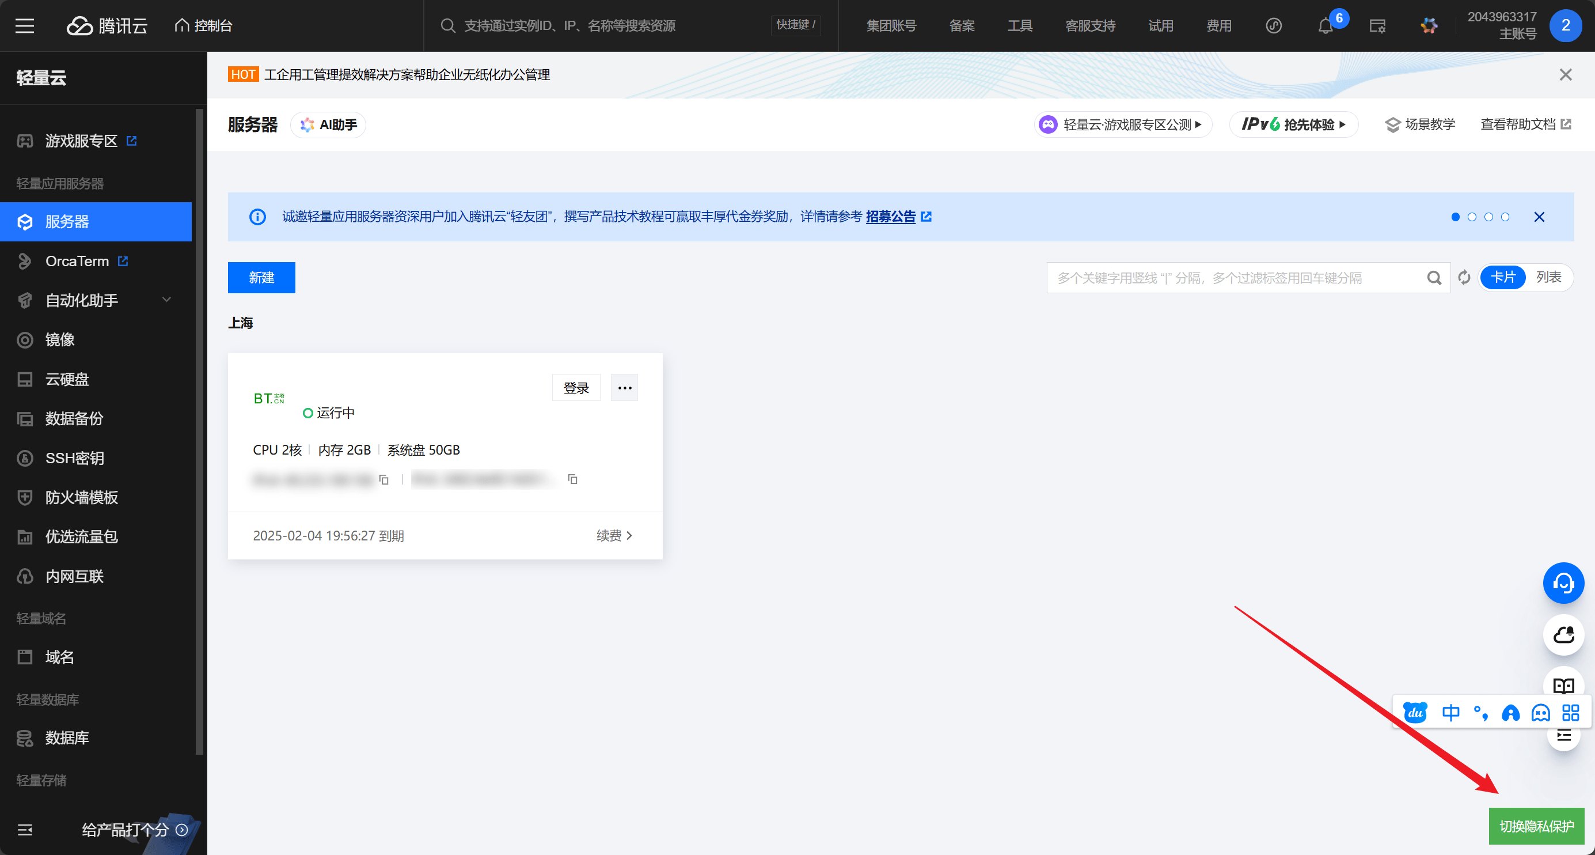This screenshot has height=855, width=1595.
Task: Switch server view to 卡片 mode
Action: (1503, 277)
